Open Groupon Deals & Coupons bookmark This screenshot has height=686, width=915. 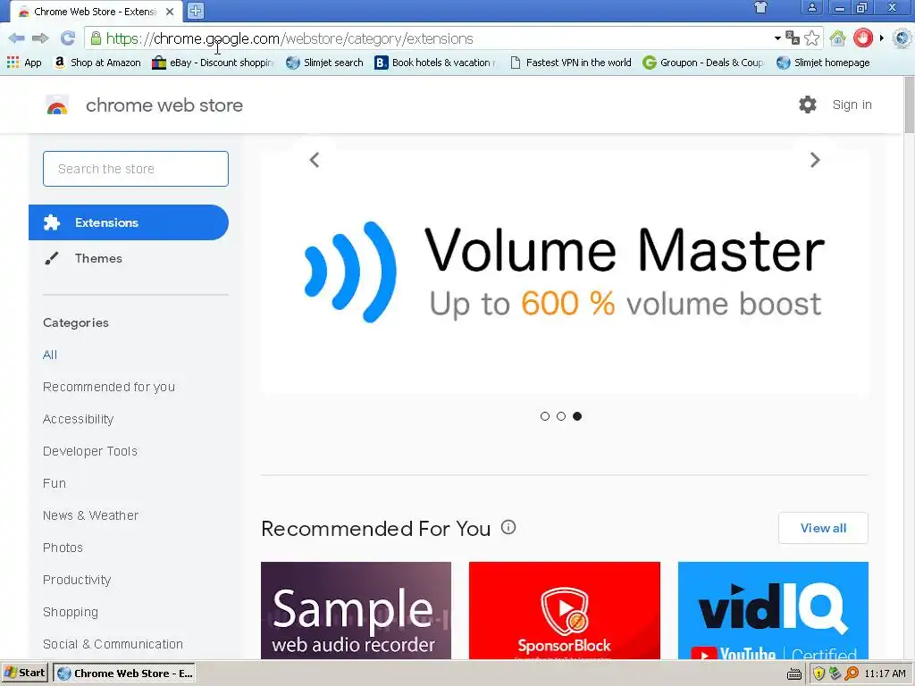pos(703,63)
